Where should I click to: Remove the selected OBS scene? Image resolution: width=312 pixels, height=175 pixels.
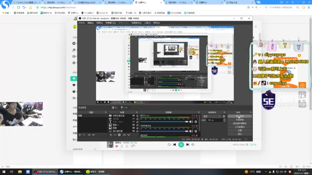[x=84, y=135]
